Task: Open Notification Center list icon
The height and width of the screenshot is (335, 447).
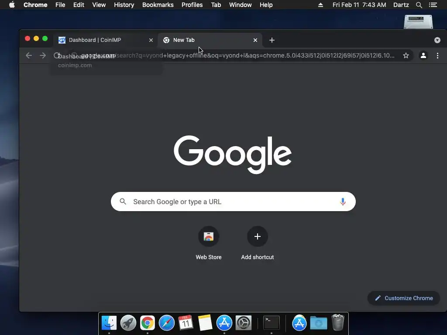Action: [x=433, y=5]
